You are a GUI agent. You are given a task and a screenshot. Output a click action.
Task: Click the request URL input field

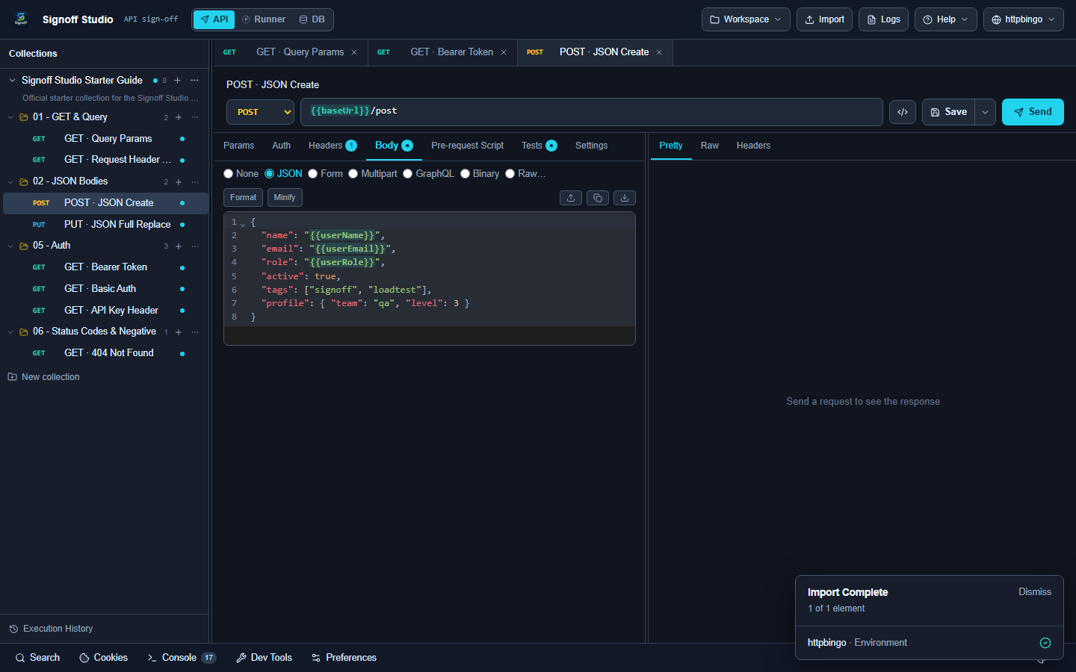click(x=592, y=112)
